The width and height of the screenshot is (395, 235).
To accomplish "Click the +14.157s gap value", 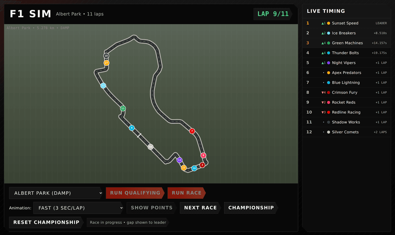I will 379,43.
